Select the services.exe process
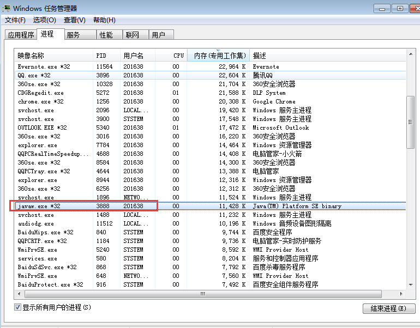The height and width of the screenshot is (328, 420). (x=210, y=258)
